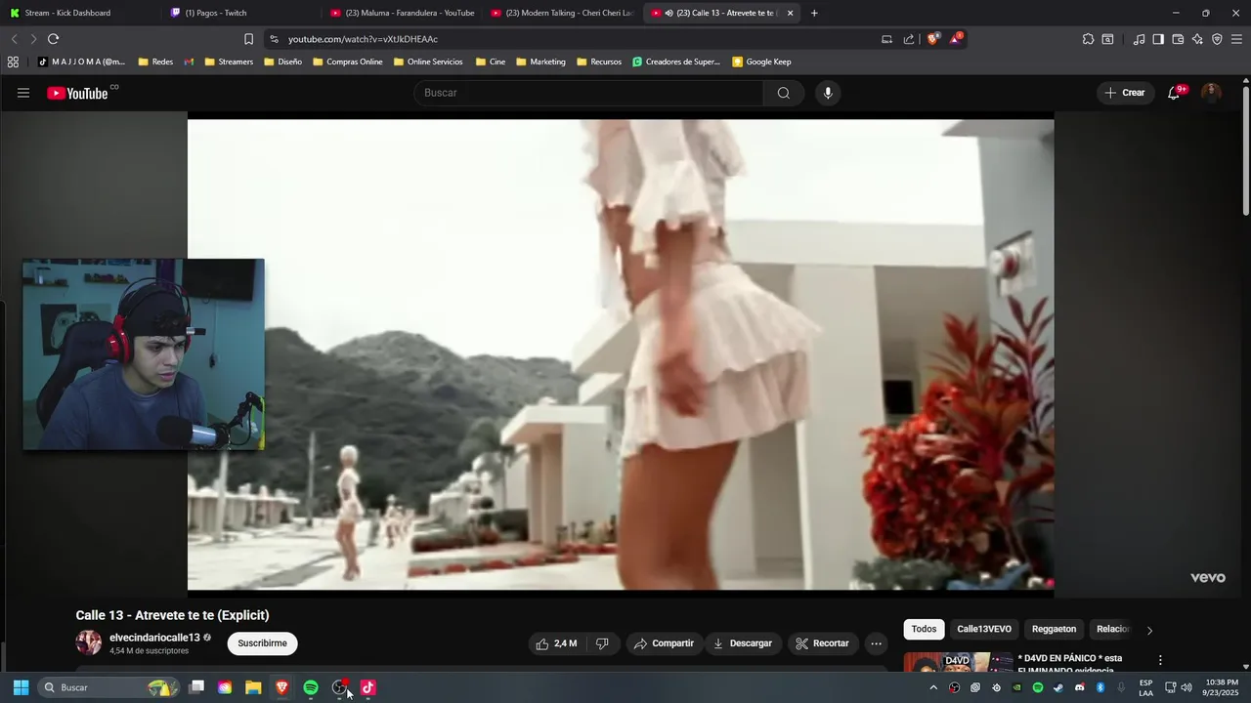This screenshot has width=1251, height=703.
Task: Switch to Stream - Kick Dashboard tab
Action: [78, 13]
